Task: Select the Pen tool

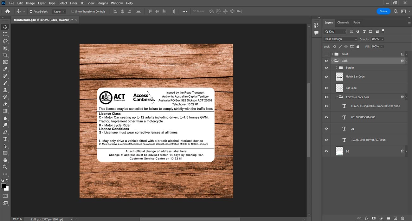Action: click(5, 132)
